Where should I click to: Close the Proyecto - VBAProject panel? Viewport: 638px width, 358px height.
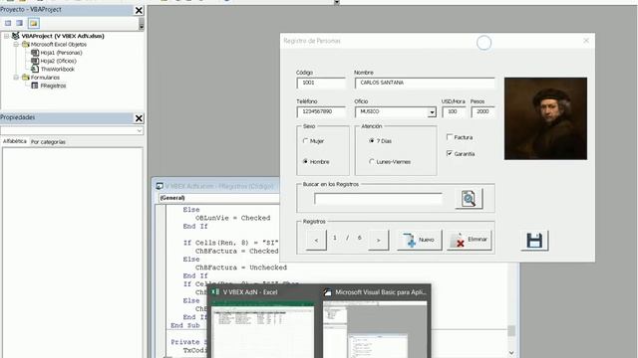click(x=139, y=11)
